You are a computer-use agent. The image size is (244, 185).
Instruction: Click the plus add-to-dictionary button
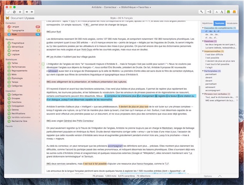[20, 12]
